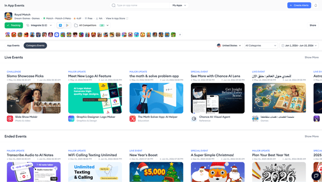Select the Google Play platform icon
The width and height of the screenshot is (322, 182).
(67, 25)
